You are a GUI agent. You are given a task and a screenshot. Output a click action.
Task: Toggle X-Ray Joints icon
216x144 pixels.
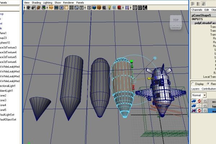pyautogui.click(x=145, y=8)
